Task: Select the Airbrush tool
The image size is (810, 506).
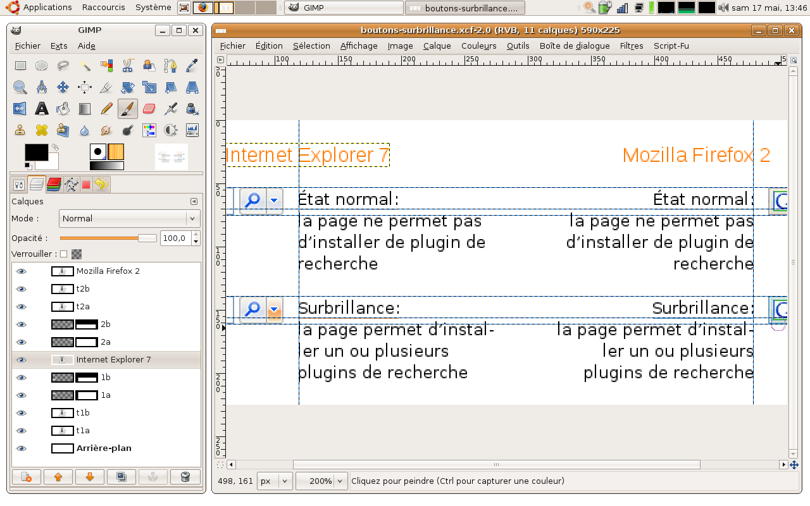Action: coord(171,109)
